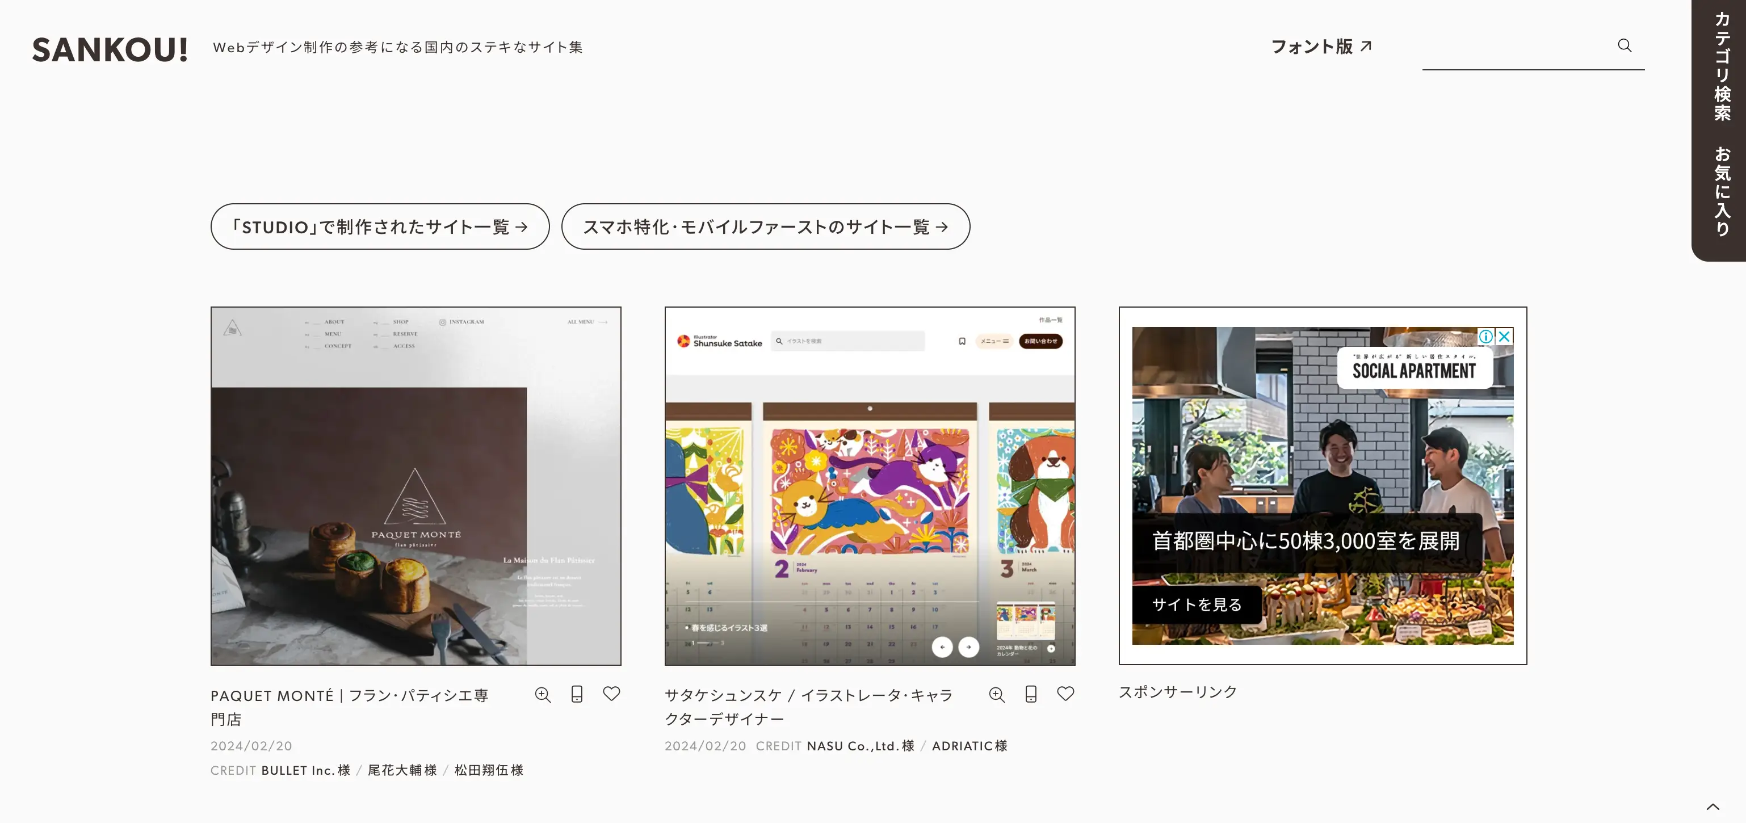This screenshot has width=1746, height=823.
Task: Open zoom preview of PAQUET MONTÉ screenshot
Action: (x=542, y=694)
